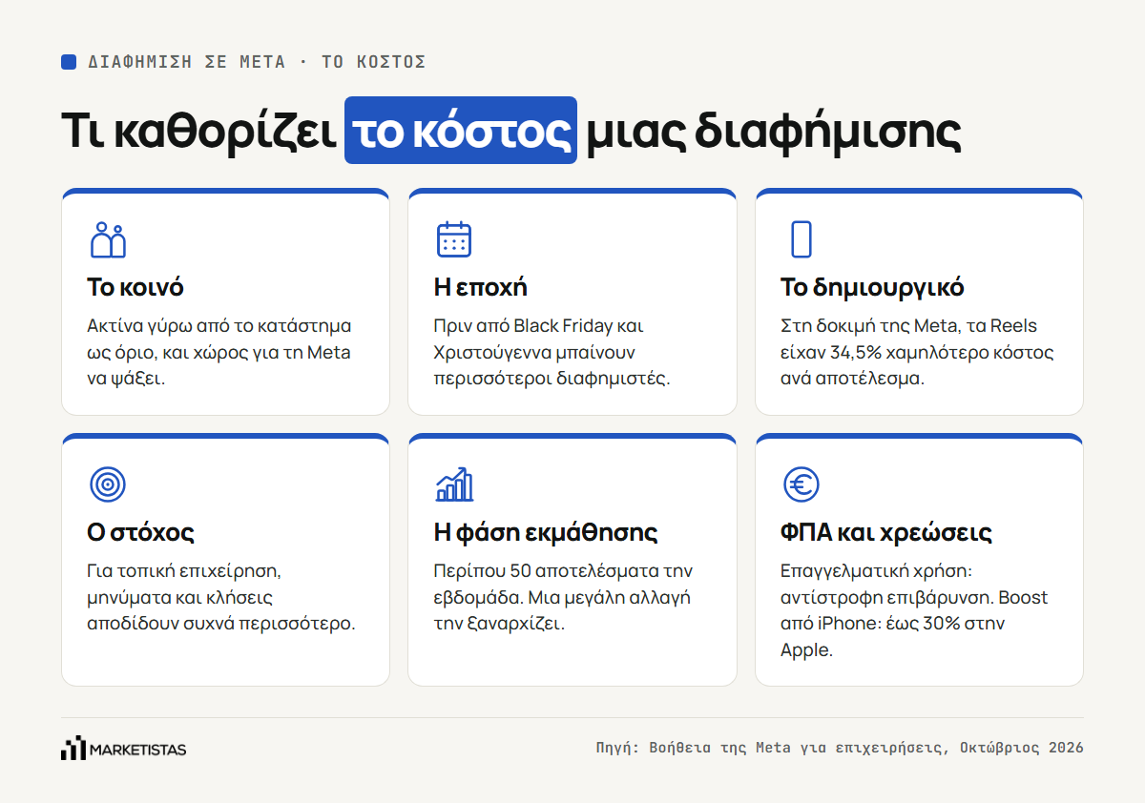Click the Marketistas bar logo icon

[73, 749]
